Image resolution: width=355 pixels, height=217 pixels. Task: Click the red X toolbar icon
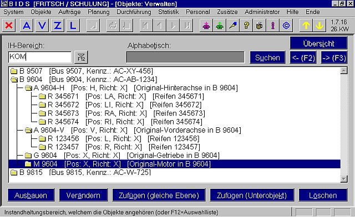click(x=9, y=25)
